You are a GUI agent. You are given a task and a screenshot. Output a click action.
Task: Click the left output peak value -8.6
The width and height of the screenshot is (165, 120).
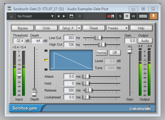click(140, 46)
